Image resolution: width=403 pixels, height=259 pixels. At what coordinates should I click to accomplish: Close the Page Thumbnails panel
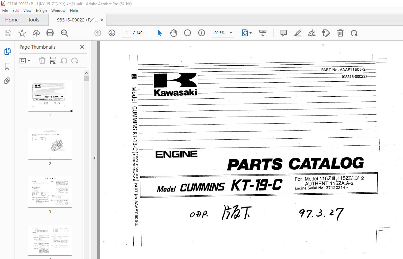[x=82, y=47]
